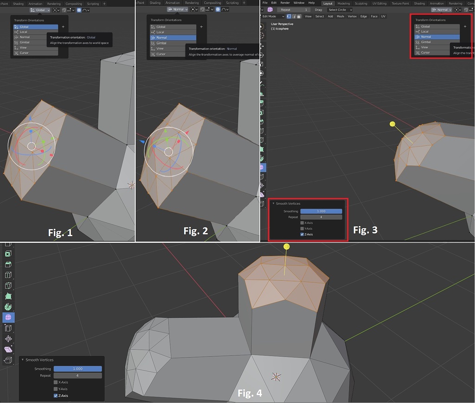Select Loop Cut tool in Fig. 4 toolbar
The height and width of the screenshot is (403, 475).
click(8, 275)
